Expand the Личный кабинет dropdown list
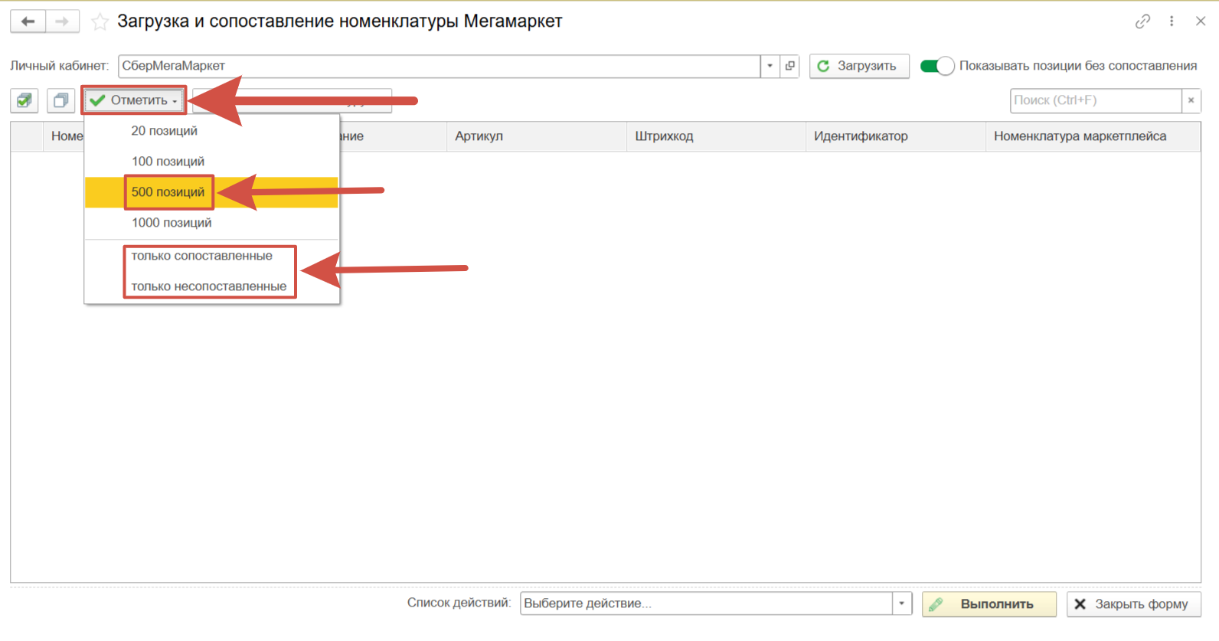 (770, 66)
